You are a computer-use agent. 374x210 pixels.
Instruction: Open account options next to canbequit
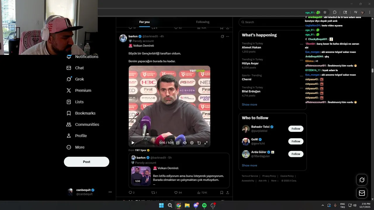click(110, 192)
